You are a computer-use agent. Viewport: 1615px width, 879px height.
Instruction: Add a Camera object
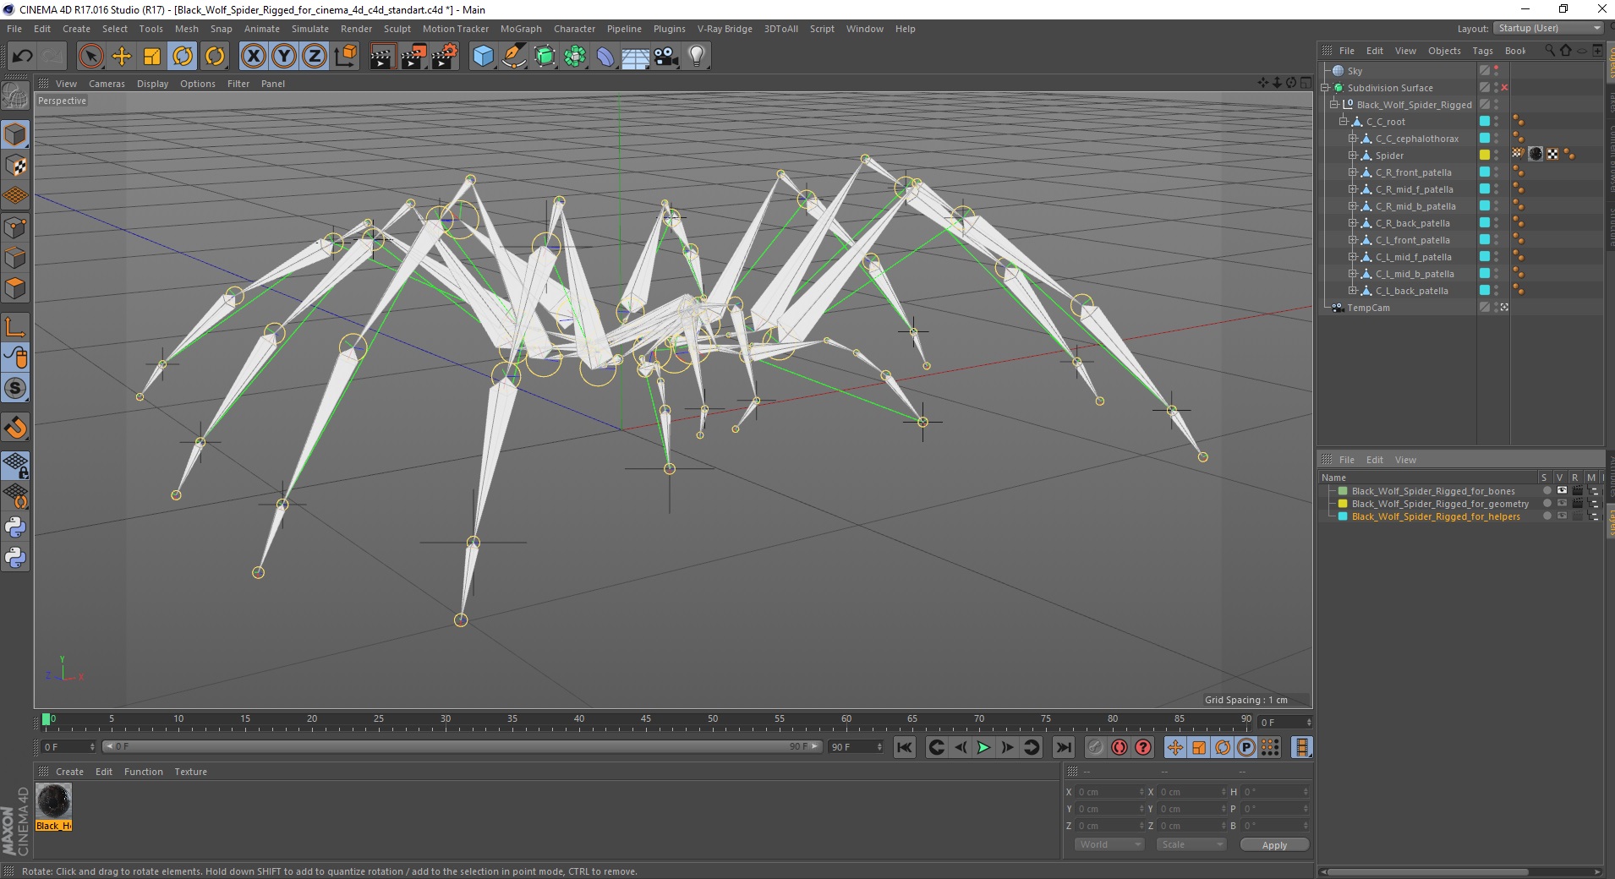(x=666, y=57)
